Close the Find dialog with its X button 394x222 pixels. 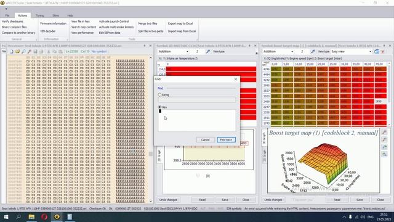click(x=236, y=79)
